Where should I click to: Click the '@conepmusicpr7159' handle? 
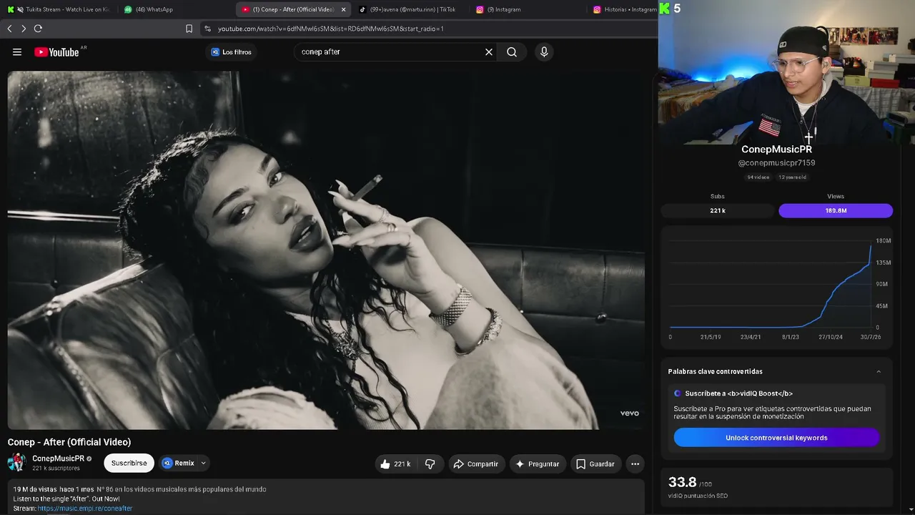pyautogui.click(x=776, y=163)
